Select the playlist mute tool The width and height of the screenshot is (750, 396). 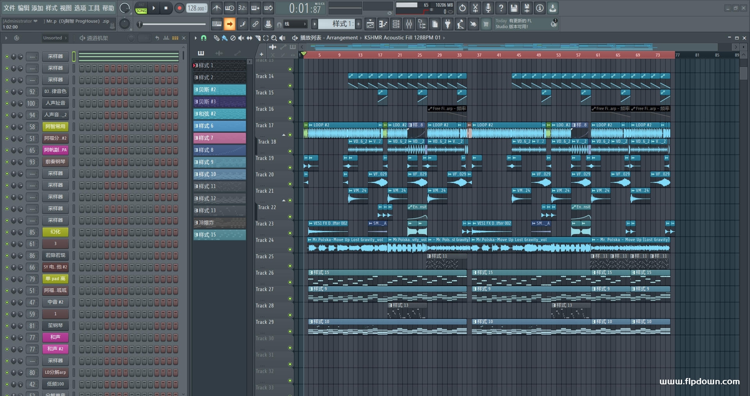pyautogui.click(x=241, y=38)
